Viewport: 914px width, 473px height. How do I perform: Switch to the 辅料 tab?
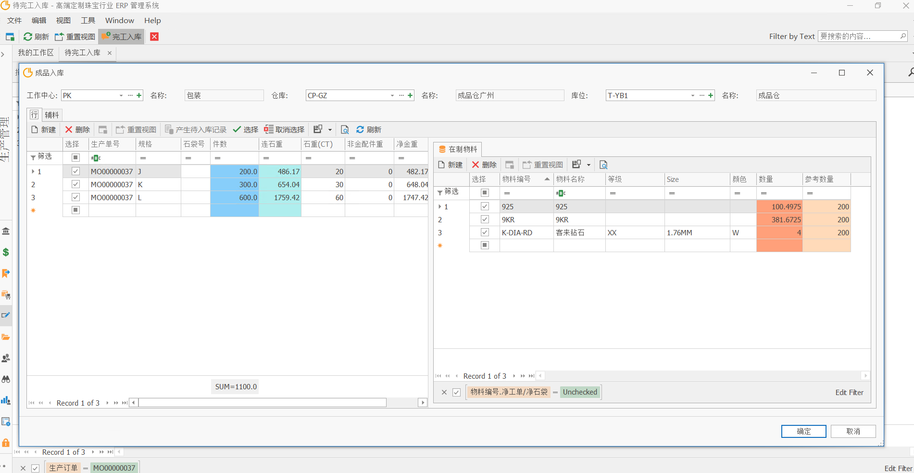coord(52,115)
